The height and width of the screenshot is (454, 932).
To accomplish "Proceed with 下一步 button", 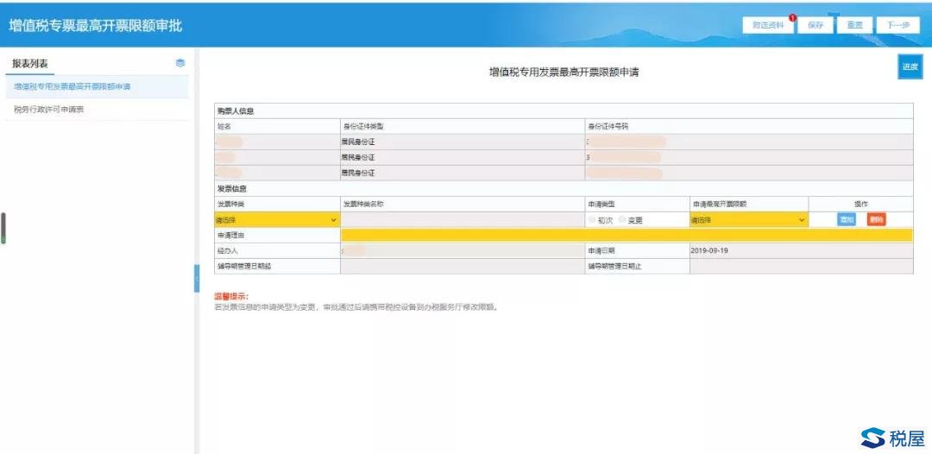I will click(898, 25).
